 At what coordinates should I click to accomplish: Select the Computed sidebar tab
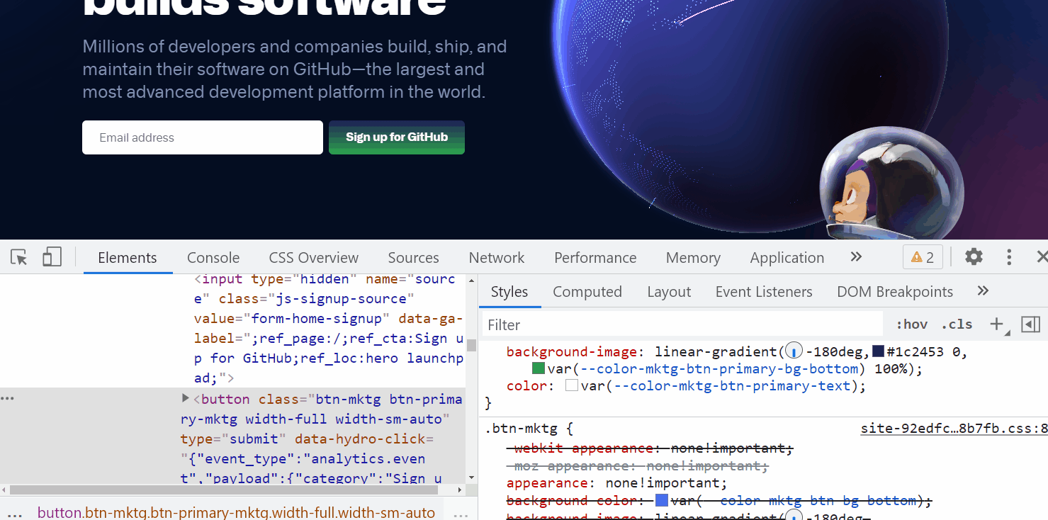(587, 292)
